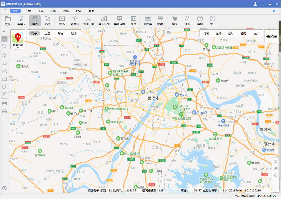The image size is (281, 199).
Task: Open the 任务列表 panel
Action: (x=272, y=37)
